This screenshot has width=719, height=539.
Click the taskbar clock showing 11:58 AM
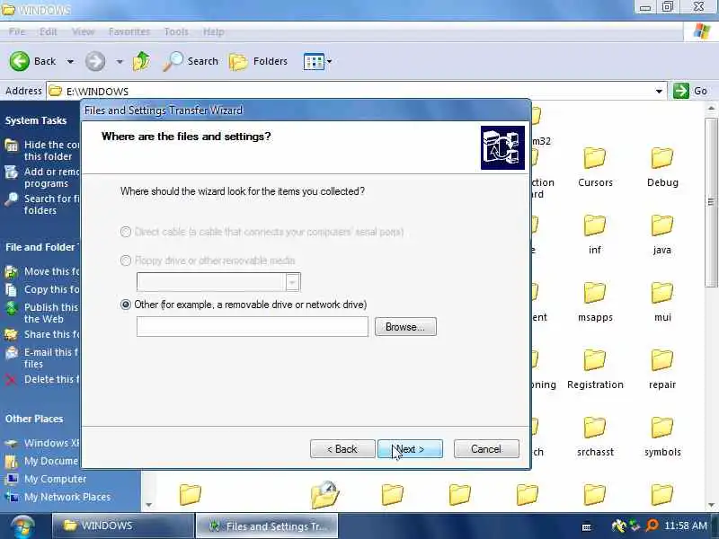686,526
